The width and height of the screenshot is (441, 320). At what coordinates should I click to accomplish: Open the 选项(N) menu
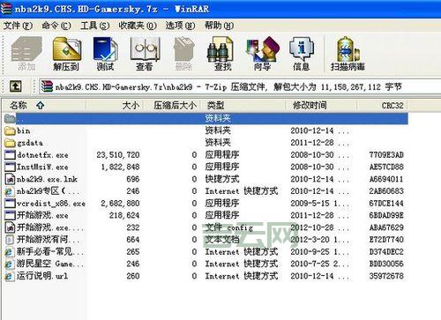(180, 26)
